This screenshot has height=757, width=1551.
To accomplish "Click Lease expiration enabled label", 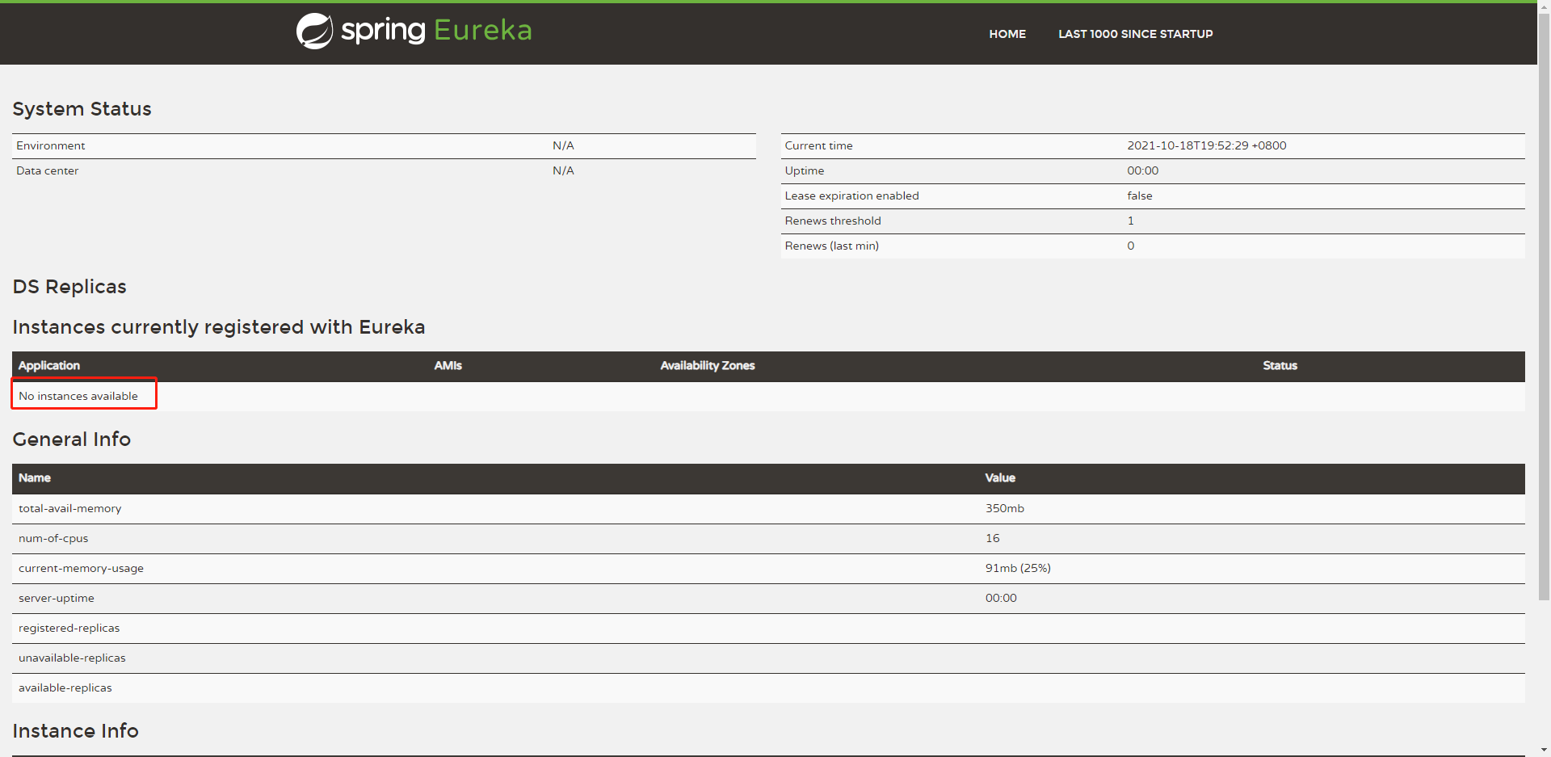I will [851, 196].
